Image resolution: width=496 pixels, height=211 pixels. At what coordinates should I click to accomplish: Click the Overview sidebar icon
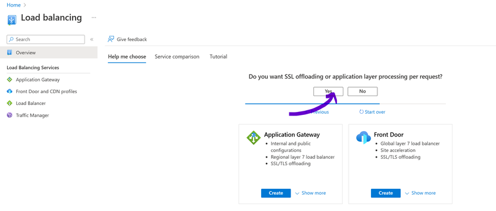click(x=9, y=52)
